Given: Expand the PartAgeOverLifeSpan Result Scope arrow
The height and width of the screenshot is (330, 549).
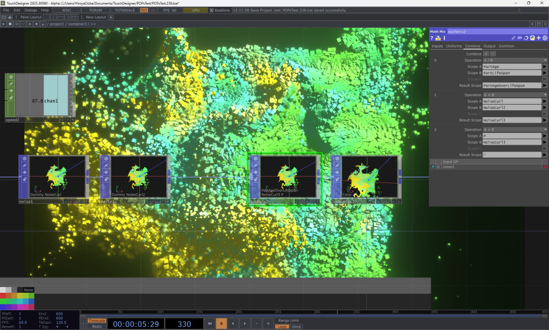Looking at the screenshot, I should click(543, 85).
